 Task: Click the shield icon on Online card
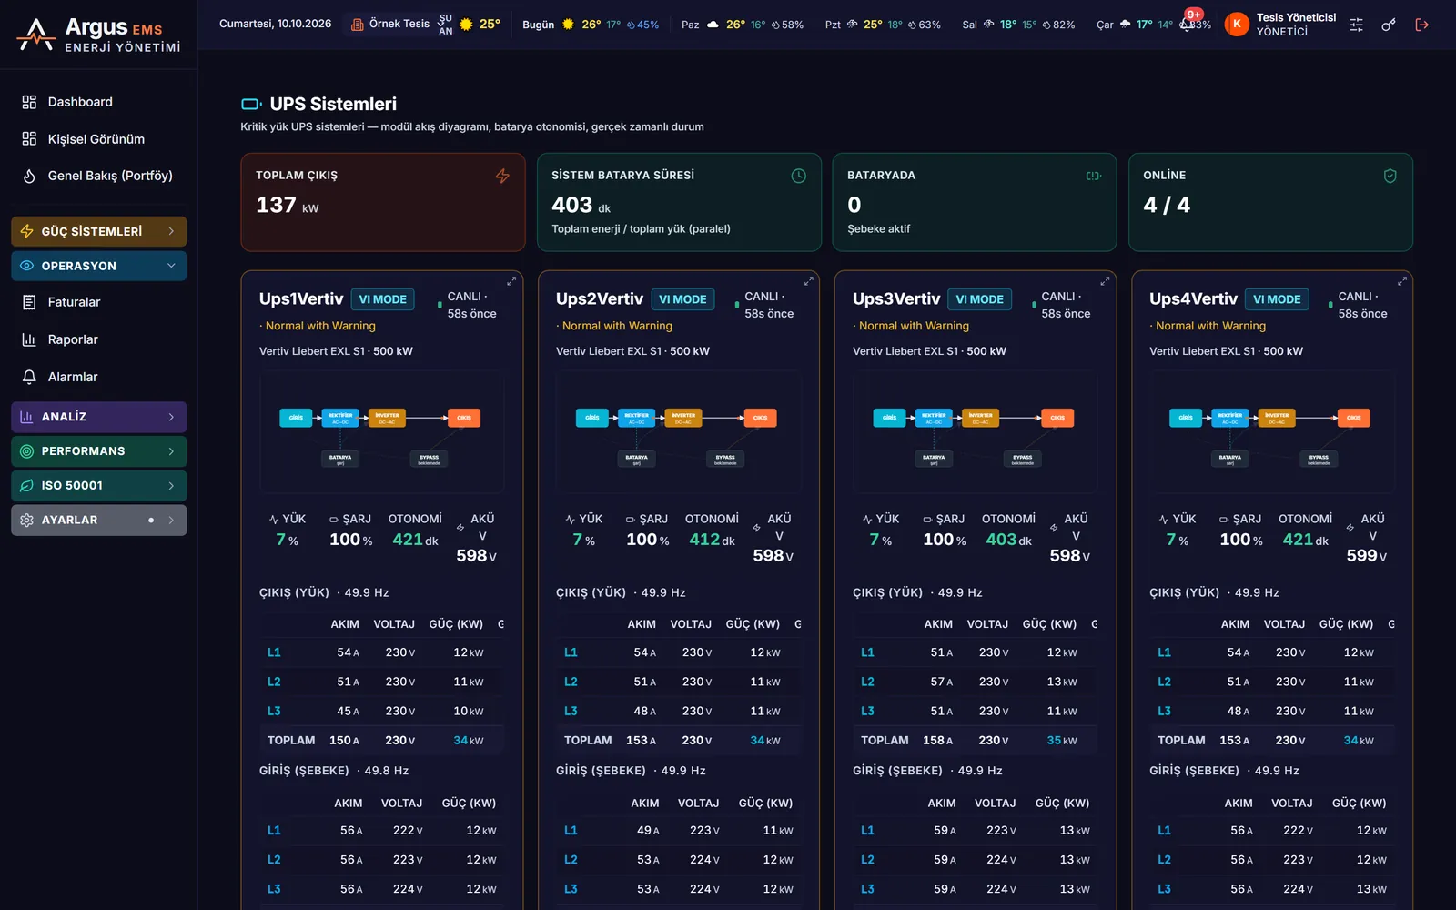1390,176
